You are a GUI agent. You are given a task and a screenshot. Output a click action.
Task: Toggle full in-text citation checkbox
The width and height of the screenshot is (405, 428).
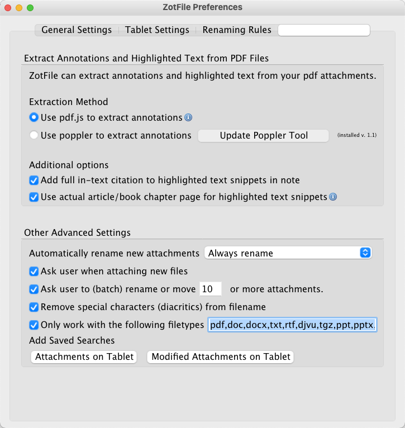(x=34, y=180)
